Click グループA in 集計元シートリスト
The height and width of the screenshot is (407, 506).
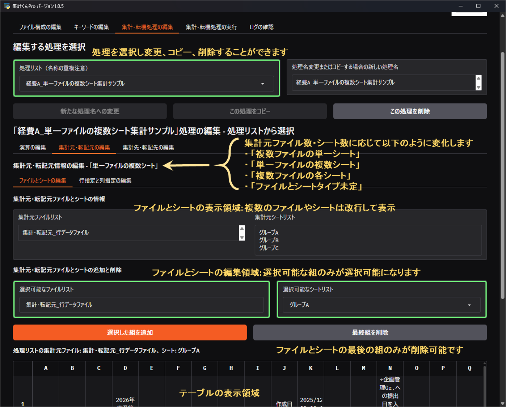click(x=269, y=233)
